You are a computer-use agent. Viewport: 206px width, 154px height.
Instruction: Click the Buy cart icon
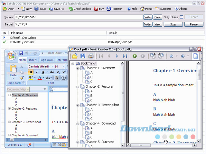pyautogui.click(x=96, y=9)
